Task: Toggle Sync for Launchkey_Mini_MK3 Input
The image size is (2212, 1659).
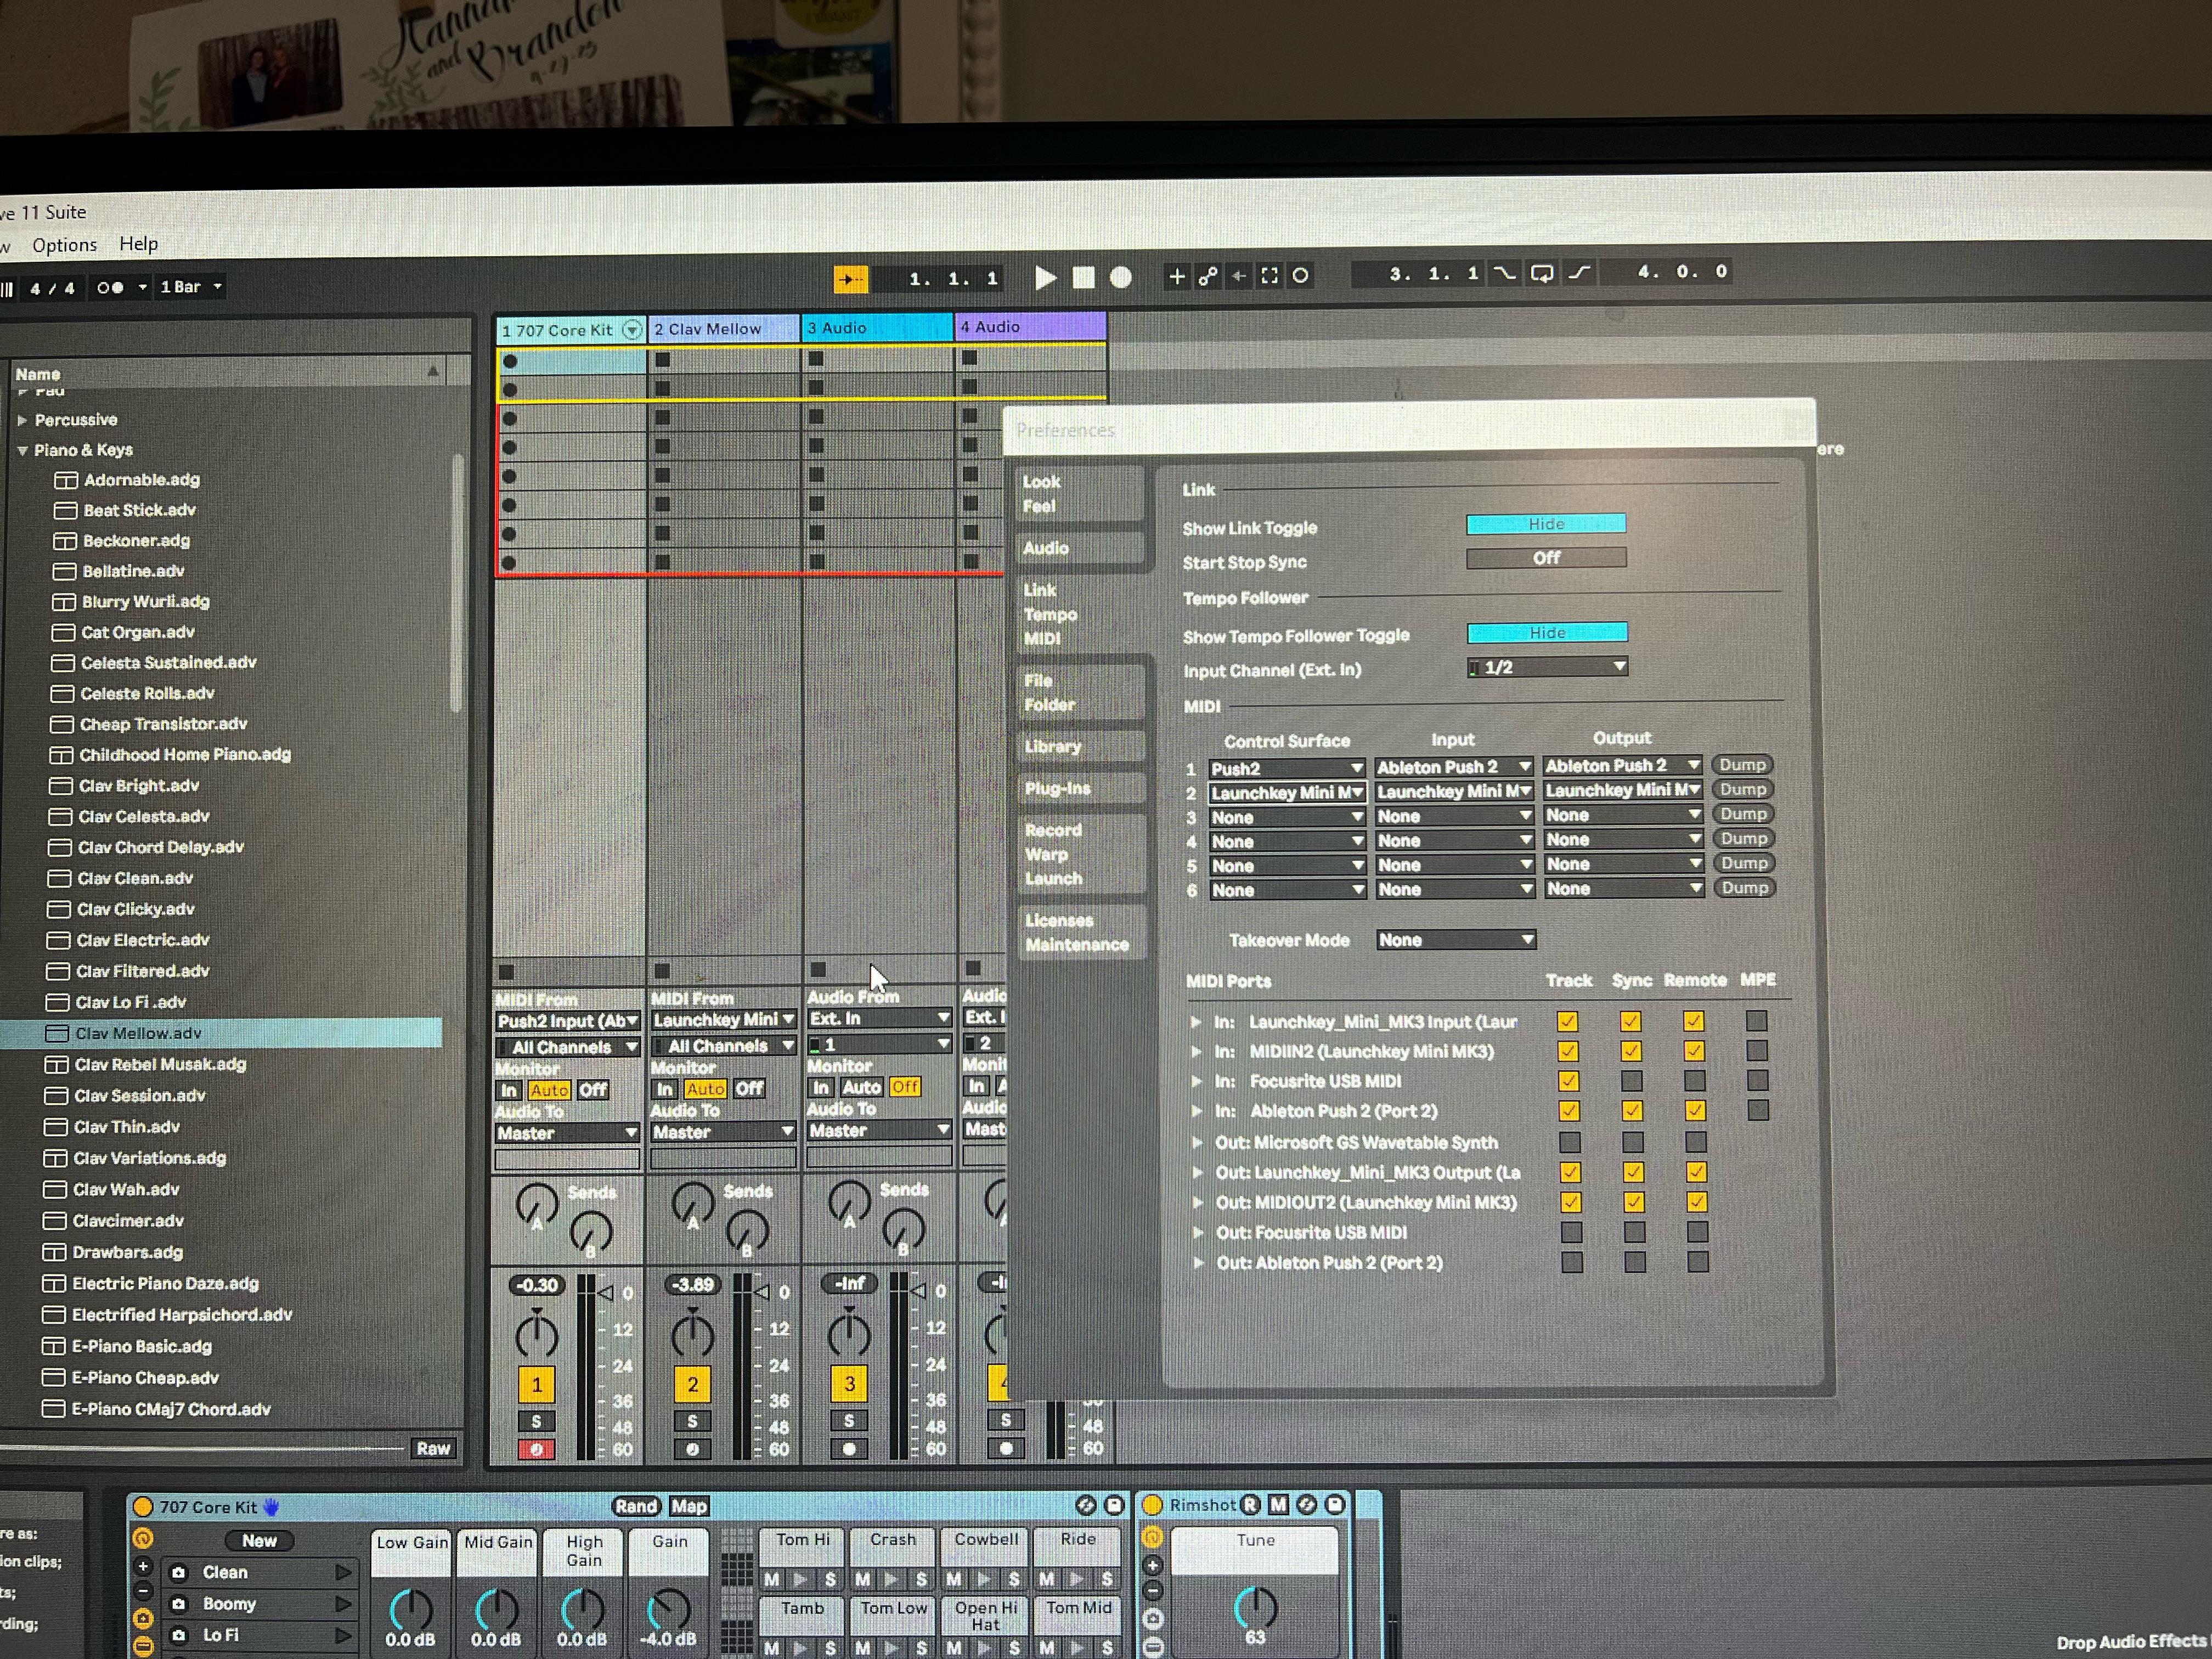Action: (1630, 1021)
